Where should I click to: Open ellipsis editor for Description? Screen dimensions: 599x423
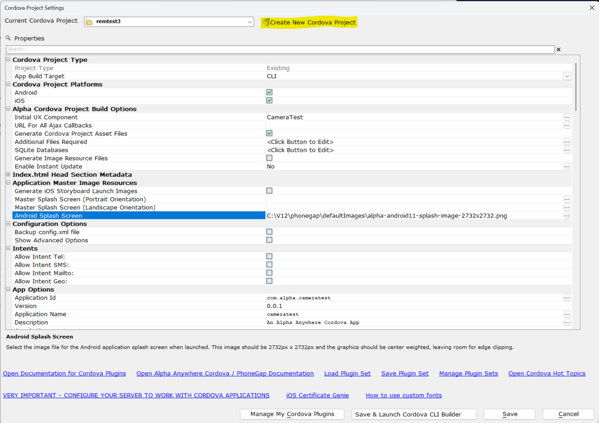tap(567, 322)
